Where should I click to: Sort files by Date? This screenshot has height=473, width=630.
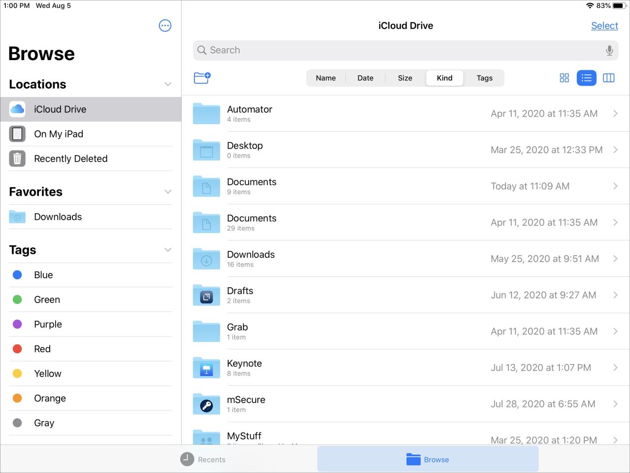(365, 78)
